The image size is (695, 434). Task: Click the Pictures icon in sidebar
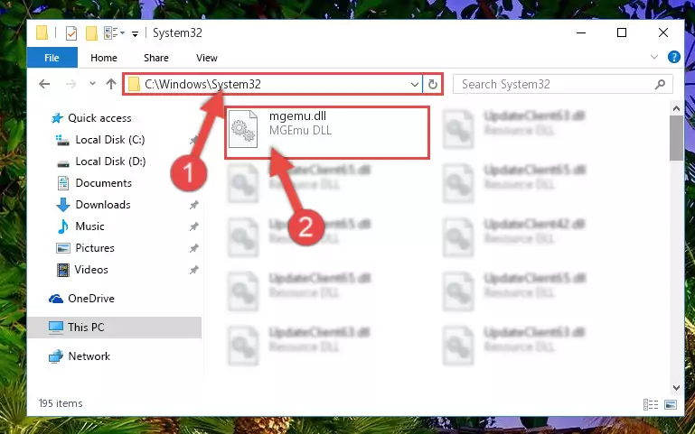pos(63,248)
